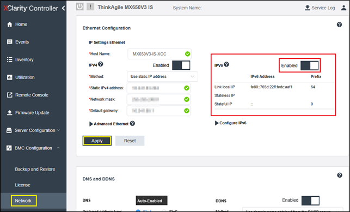This screenshot has height=212, width=350.
Task: Click the Advanced Ethernet help icon
Action: tap(132, 123)
